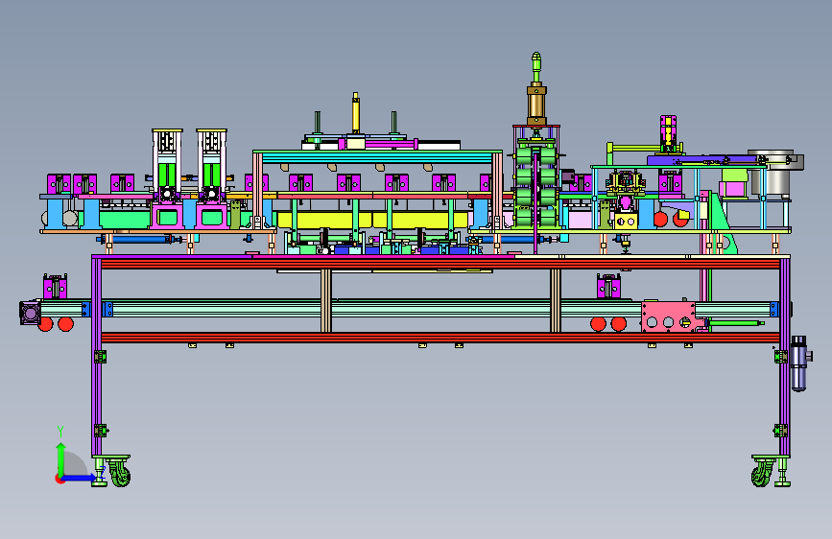Click the red origin sphere of coordinate triad
The image size is (832, 539).
pyautogui.click(x=59, y=479)
